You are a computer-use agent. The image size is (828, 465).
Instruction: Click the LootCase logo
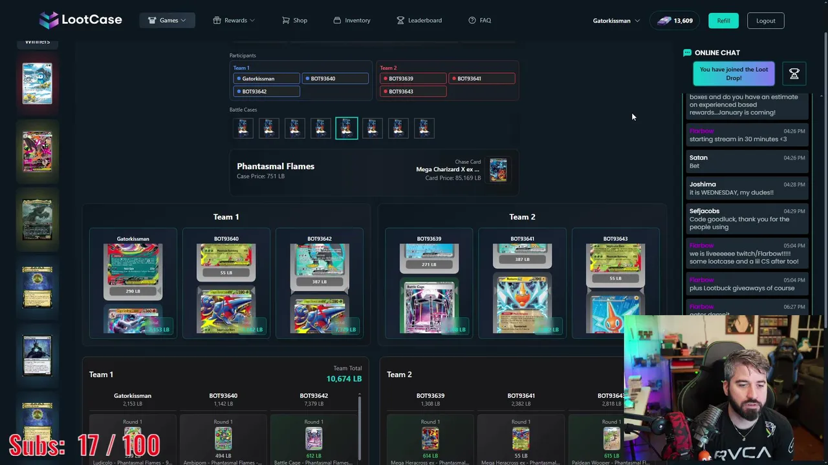coord(80,20)
